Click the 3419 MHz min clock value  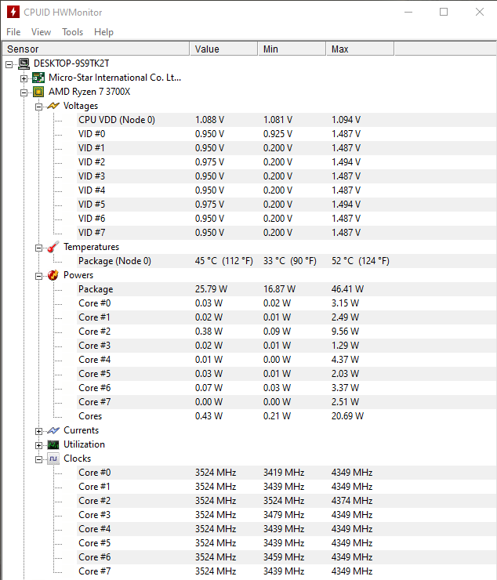(x=284, y=473)
